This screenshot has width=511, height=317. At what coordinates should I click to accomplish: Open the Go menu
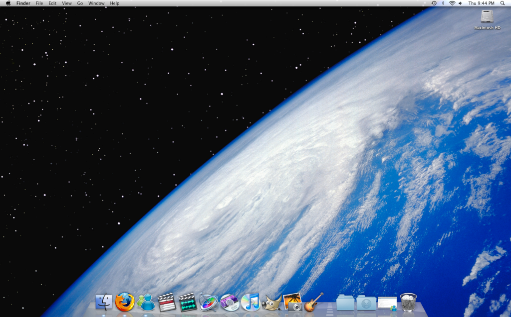coord(80,3)
